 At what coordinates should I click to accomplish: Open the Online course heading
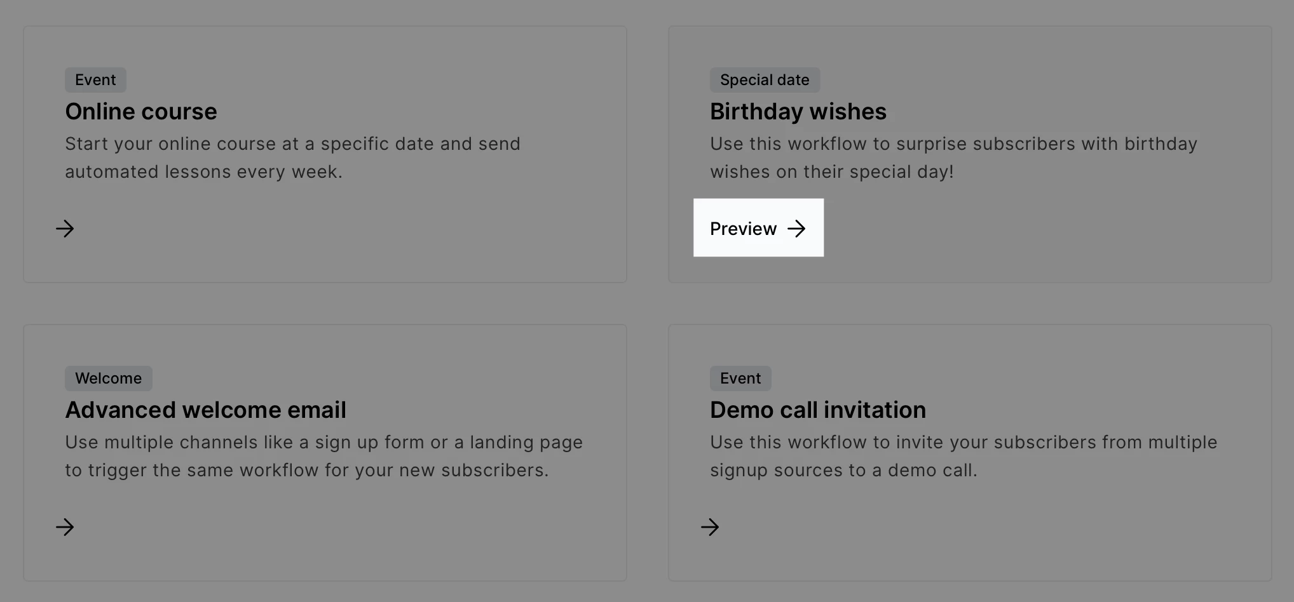pos(141,112)
